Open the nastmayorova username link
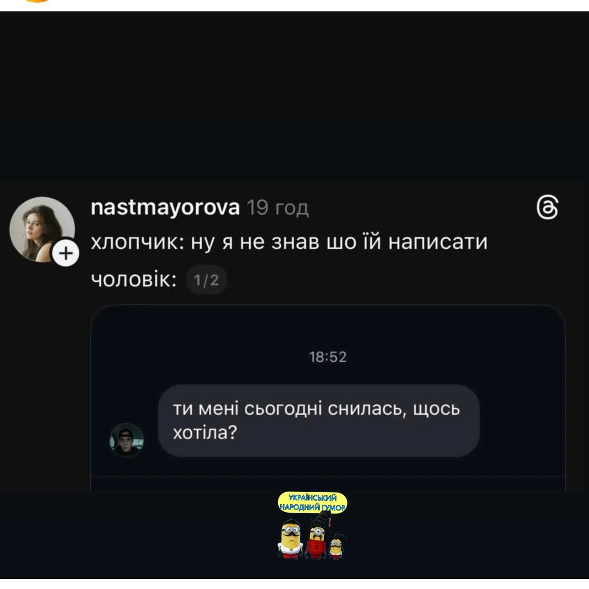This screenshot has height=589, width=589. point(165,208)
